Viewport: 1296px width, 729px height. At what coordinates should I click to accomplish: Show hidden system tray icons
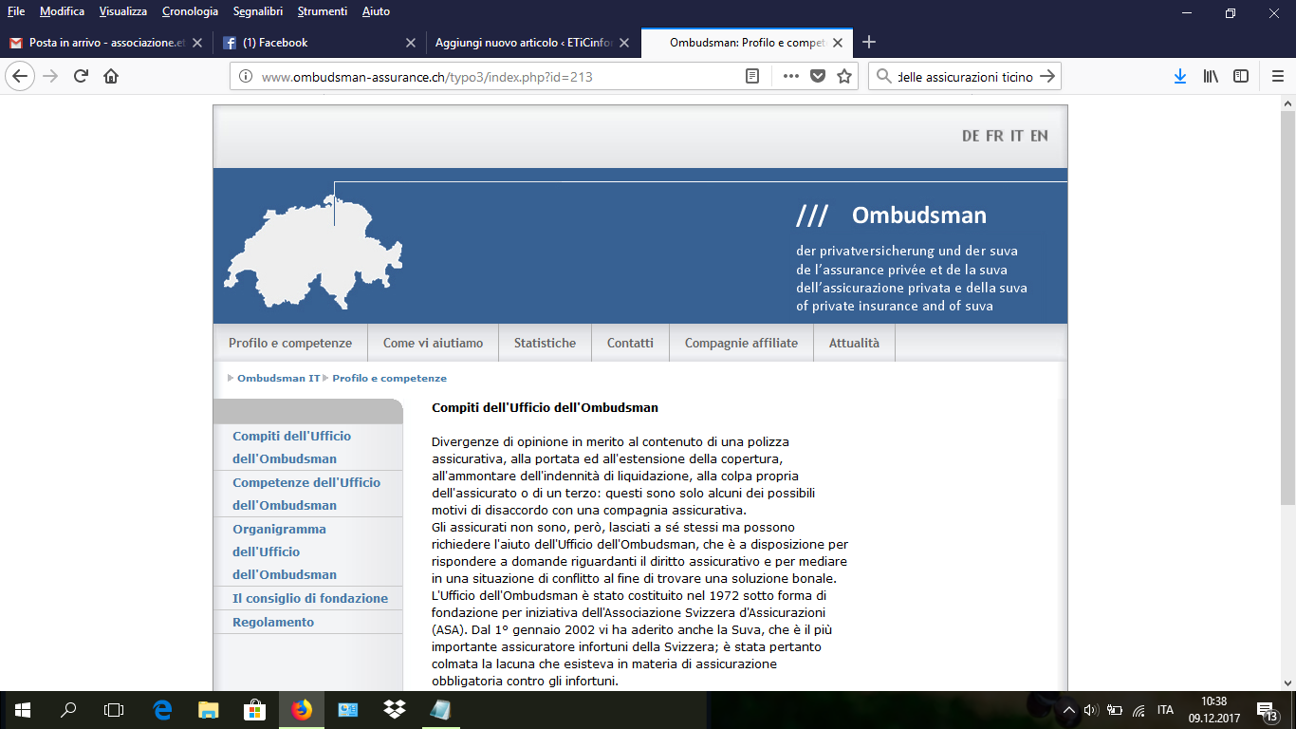(1069, 710)
